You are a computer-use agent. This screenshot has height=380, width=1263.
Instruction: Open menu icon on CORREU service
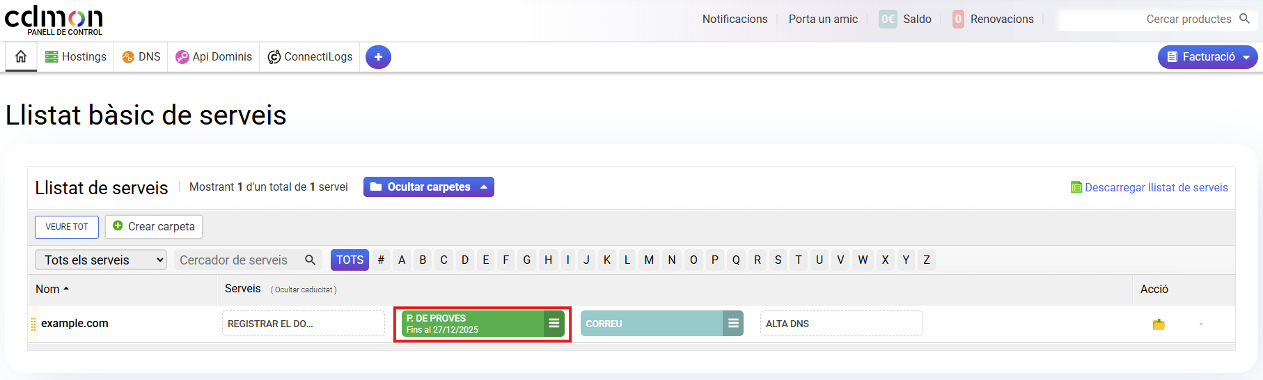[733, 324]
